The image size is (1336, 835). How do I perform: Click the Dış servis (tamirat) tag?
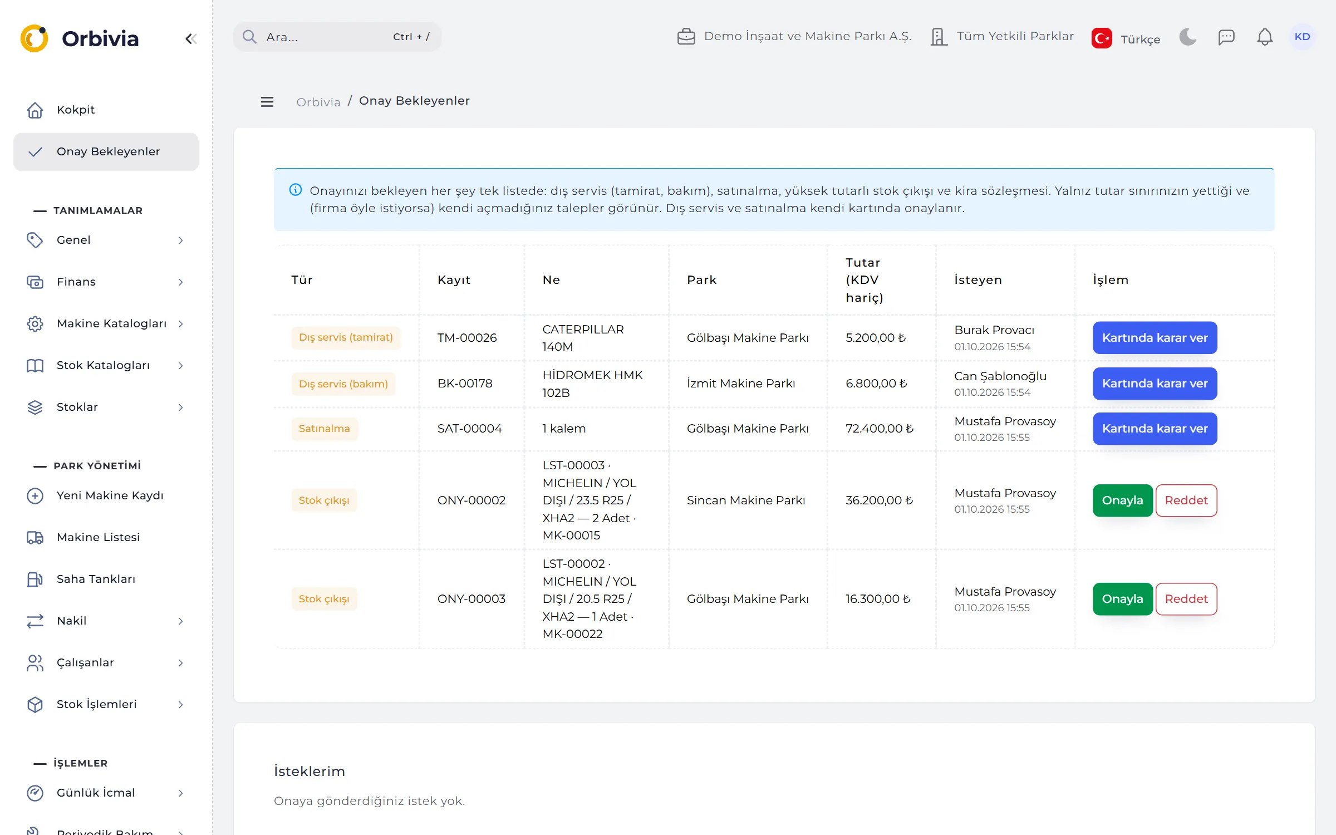[346, 337]
